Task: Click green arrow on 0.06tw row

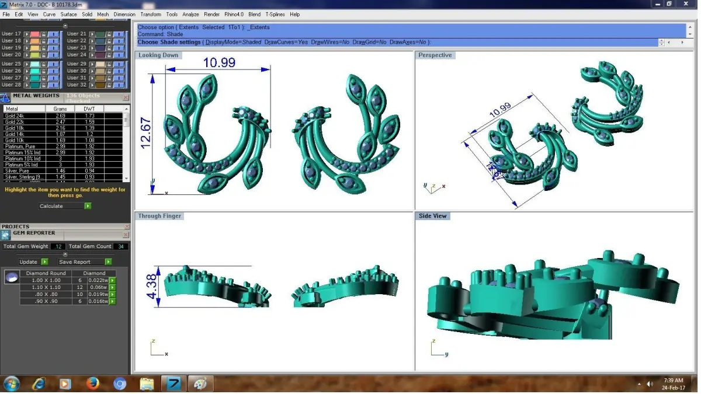Action: point(112,288)
